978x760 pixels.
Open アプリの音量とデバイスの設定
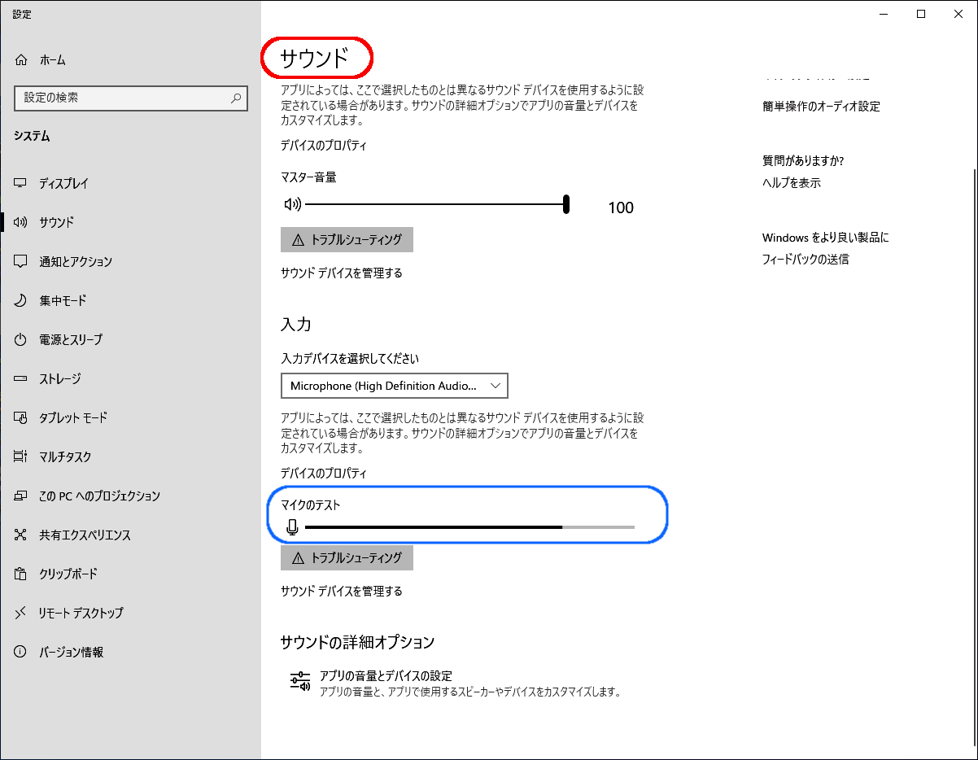456,684
